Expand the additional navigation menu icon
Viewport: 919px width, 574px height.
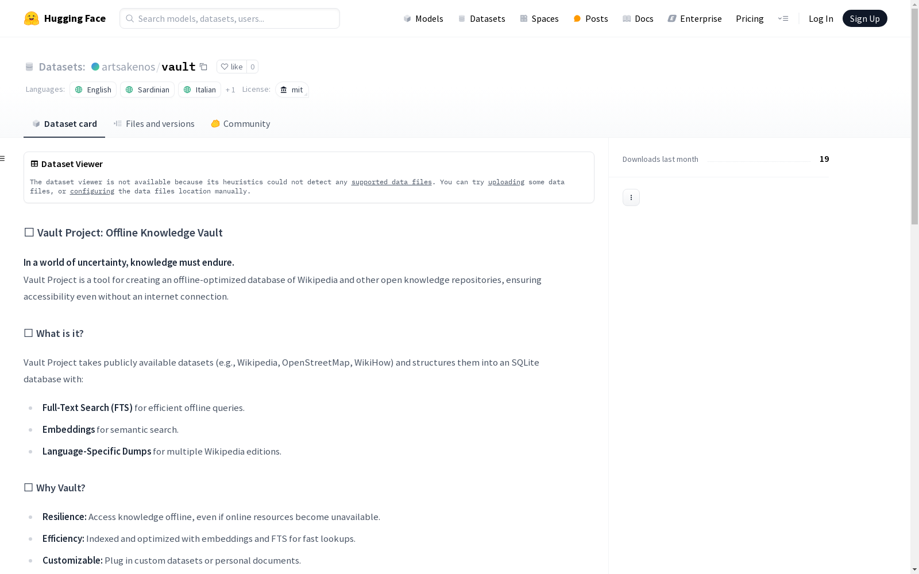[x=783, y=18]
